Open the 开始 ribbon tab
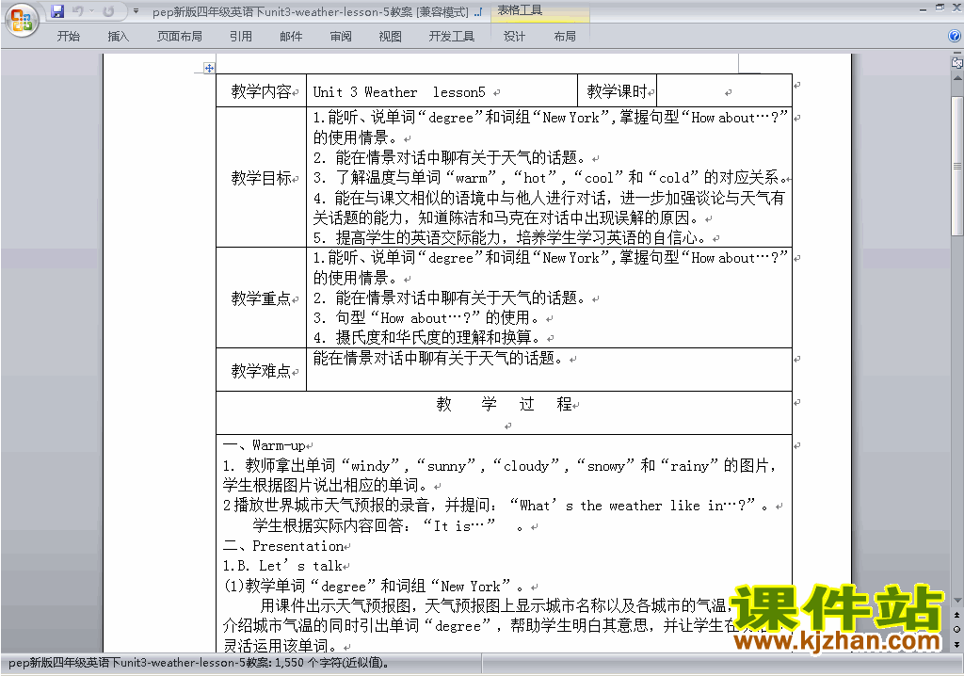 68,37
